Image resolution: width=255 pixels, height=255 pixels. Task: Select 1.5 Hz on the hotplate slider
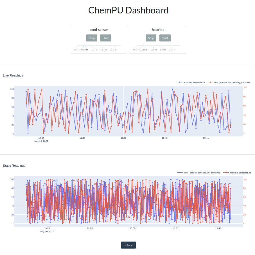coord(163,46)
